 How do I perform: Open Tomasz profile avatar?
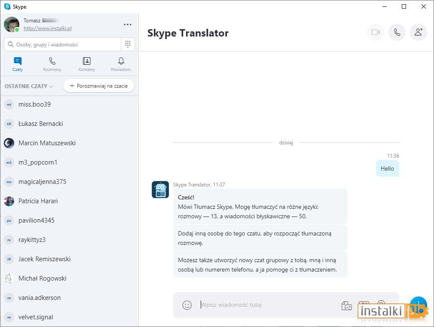pos(12,24)
